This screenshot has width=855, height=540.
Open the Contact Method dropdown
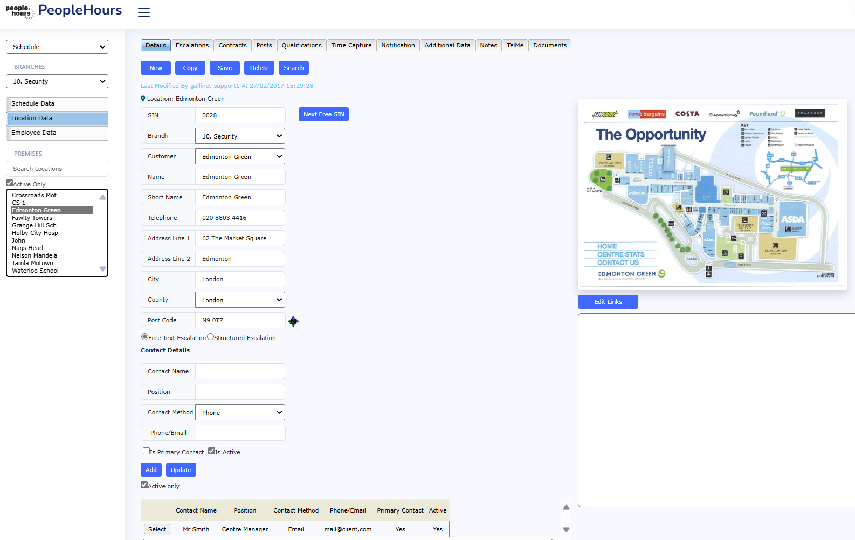click(x=240, y=413)
